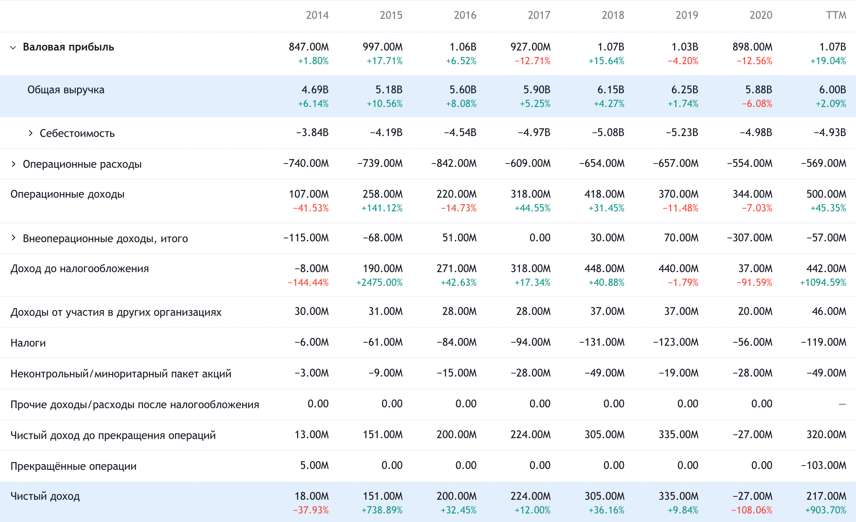Click the Прекращённые операции label
The image size is (856, 522).
coord(74,466)
